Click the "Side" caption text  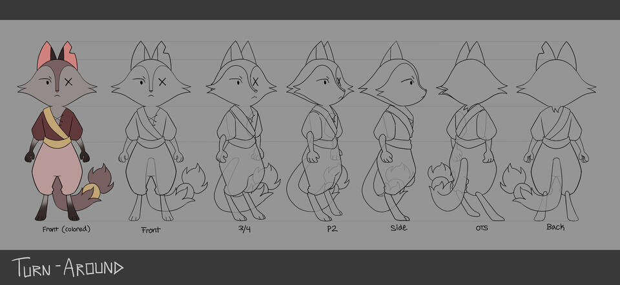click(x=399, y=228)
